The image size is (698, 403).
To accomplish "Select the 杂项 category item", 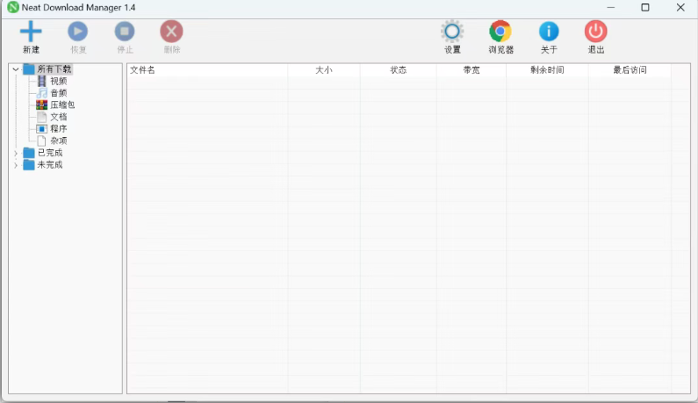I will pyautogui.click(x=58, y=140).
